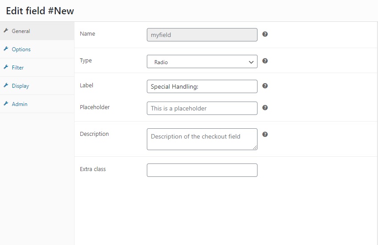
Task: Click the wrench icon beside Options
Action: [6, 49]
